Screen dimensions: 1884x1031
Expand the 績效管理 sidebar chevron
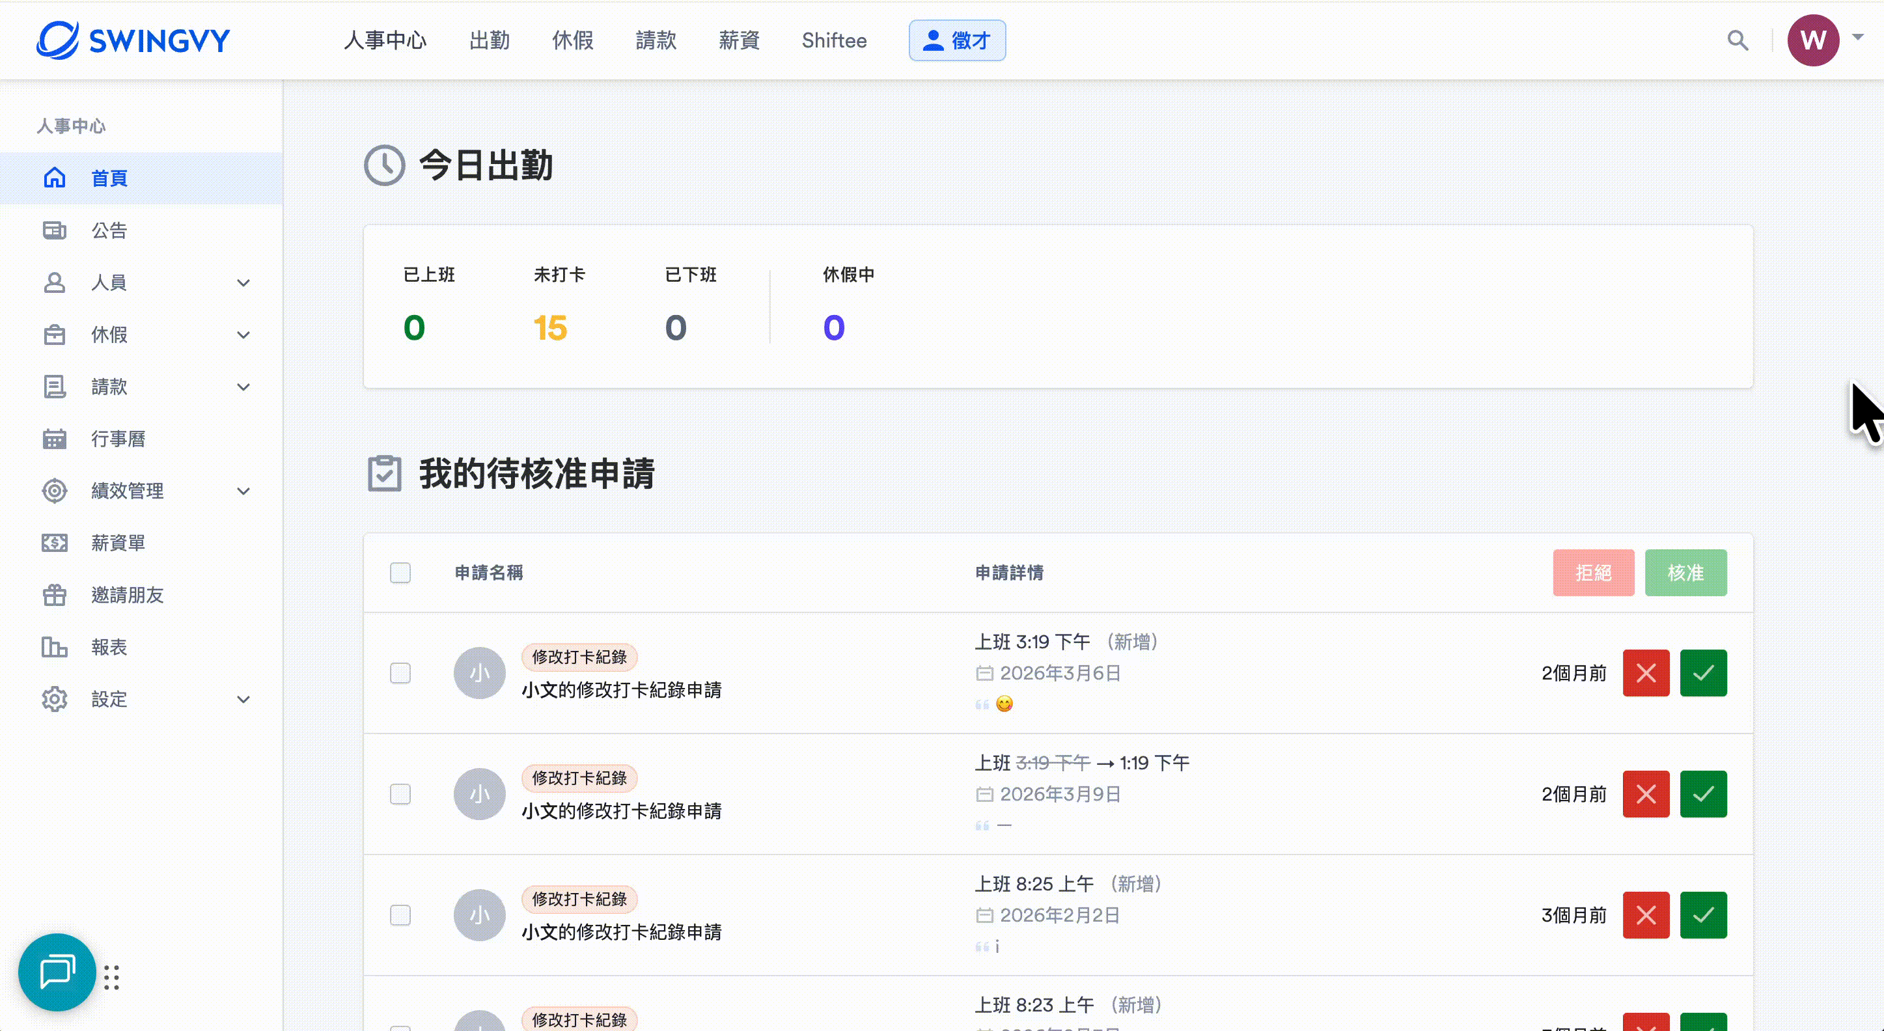tap(243, 491)
